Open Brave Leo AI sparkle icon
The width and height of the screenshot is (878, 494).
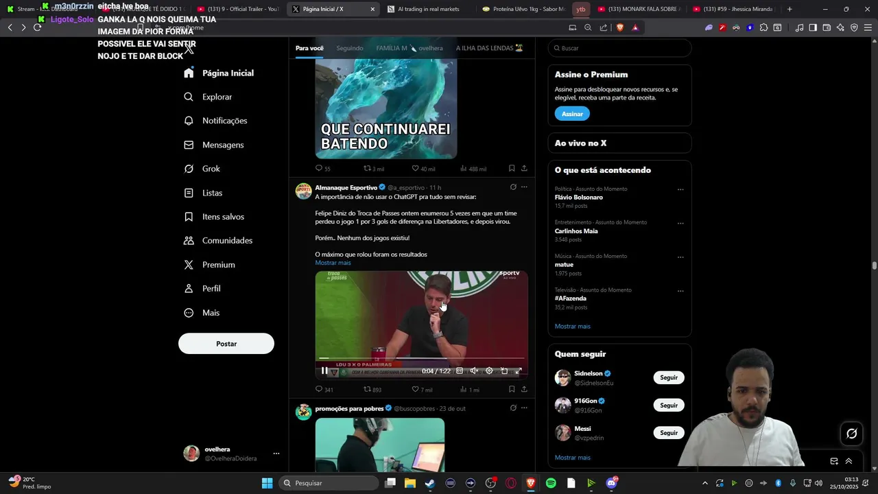point(840,27)
